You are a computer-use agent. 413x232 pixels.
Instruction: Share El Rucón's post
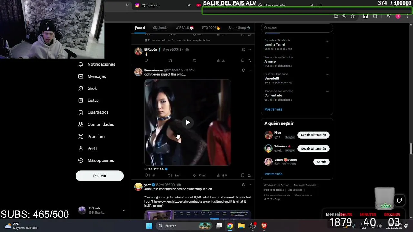click(x=249, y=60)
